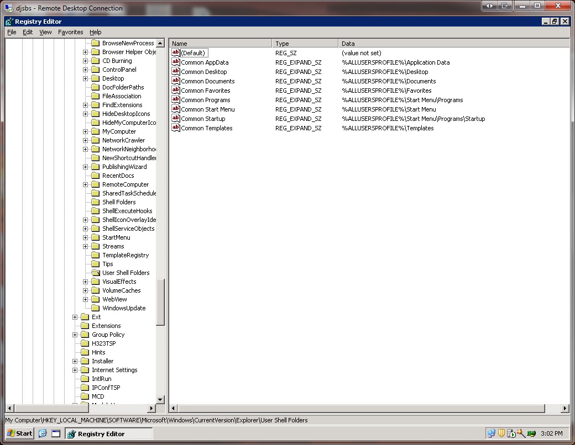Viewport: 575px width, 445px height.
Task: Click the Extensions folder icon
Action: point(85,326)
